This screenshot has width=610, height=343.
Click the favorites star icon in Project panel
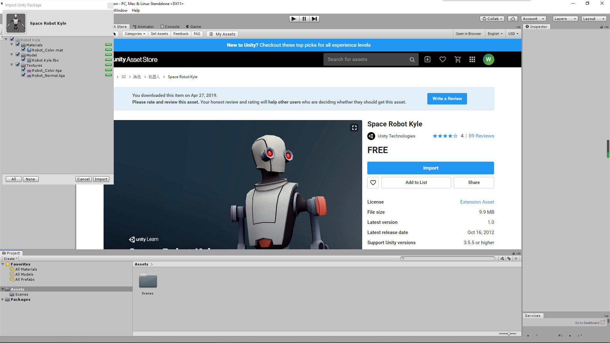[x=516, y=259]
